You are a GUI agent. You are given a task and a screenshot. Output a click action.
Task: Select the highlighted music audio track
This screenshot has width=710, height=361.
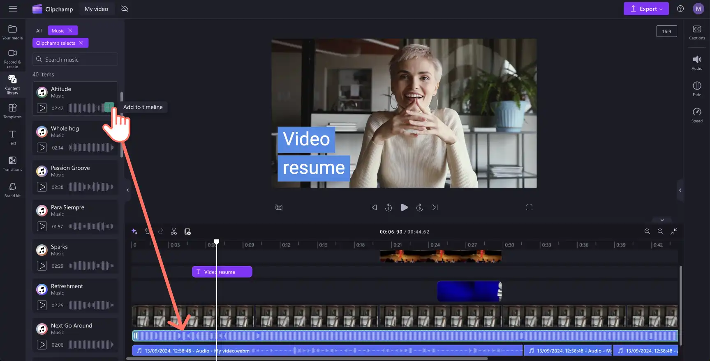pos(405,336)
